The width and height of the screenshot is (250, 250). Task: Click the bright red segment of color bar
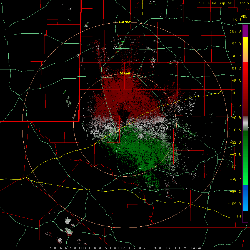[245, 70]
